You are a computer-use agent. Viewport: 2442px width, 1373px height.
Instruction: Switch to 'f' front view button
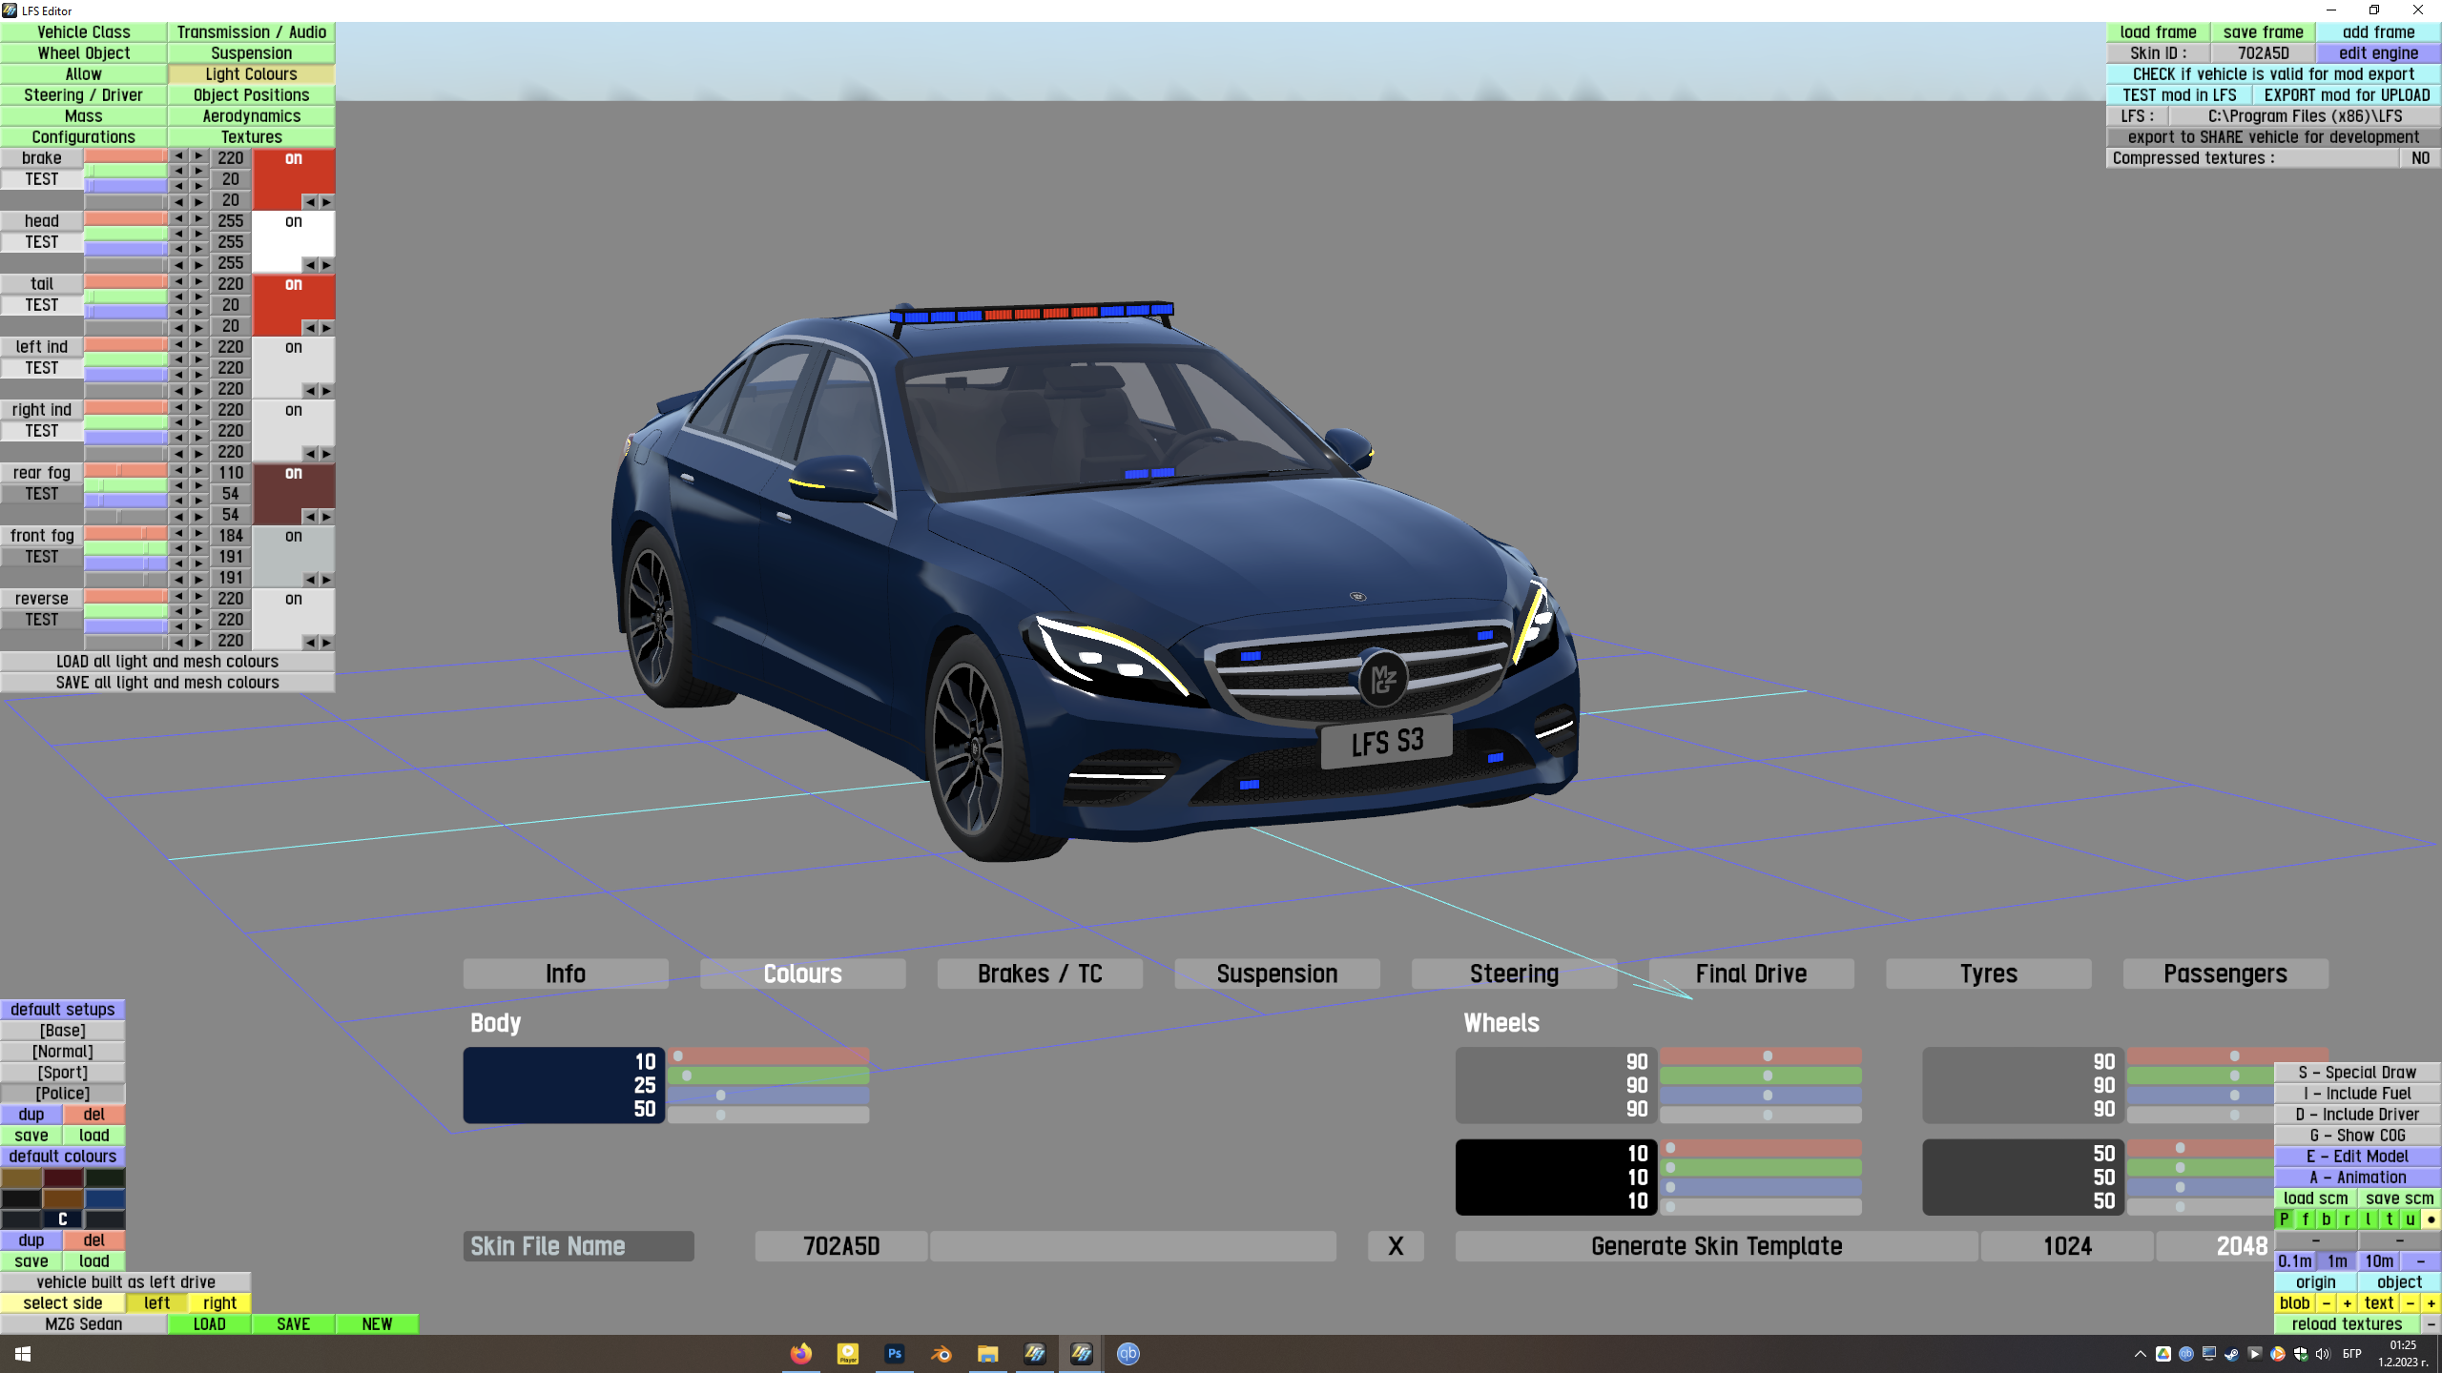2306,1219
